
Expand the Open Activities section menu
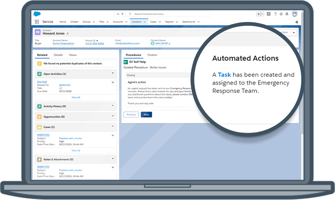[113, 73]
